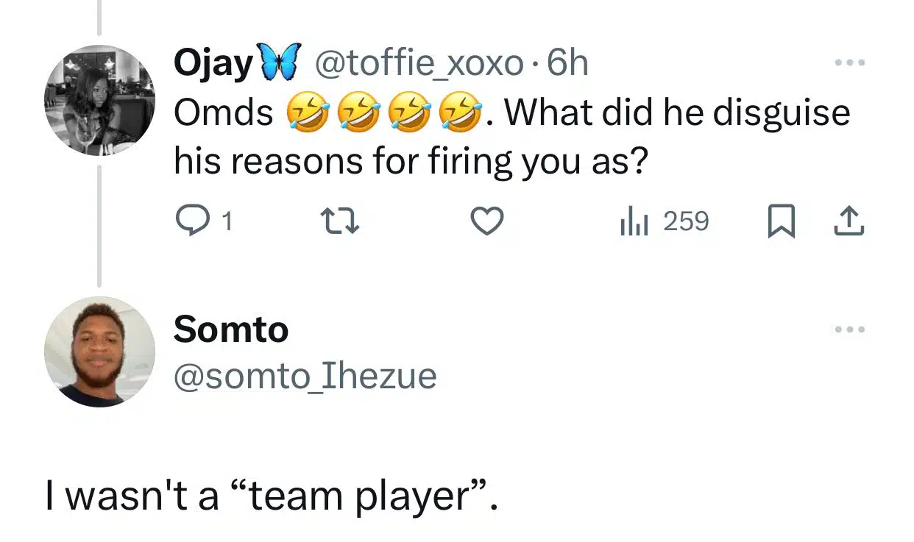The width and height of the screenshot is (914, 542).
Task: View analytics bar chart icon
Action: (634, 221)
